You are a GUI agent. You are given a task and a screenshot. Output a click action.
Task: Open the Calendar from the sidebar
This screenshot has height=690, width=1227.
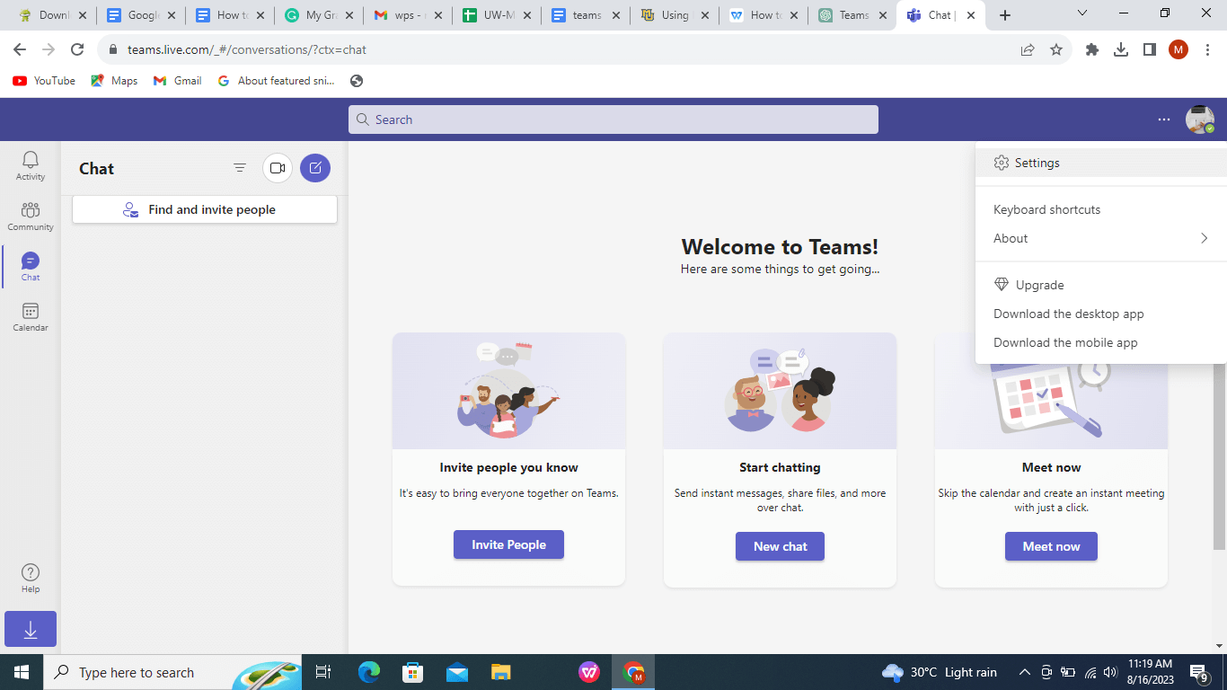click(30, 316)
